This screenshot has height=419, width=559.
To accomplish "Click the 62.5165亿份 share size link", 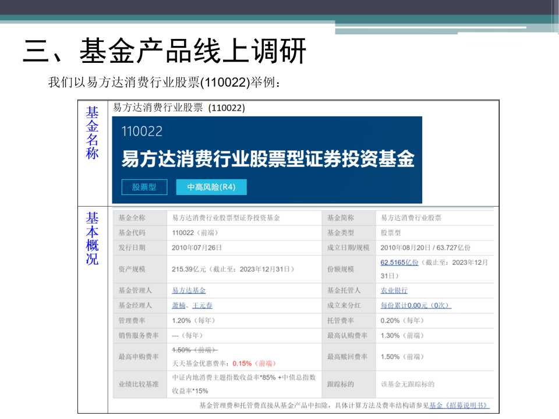I will click(x=399, y=262).
